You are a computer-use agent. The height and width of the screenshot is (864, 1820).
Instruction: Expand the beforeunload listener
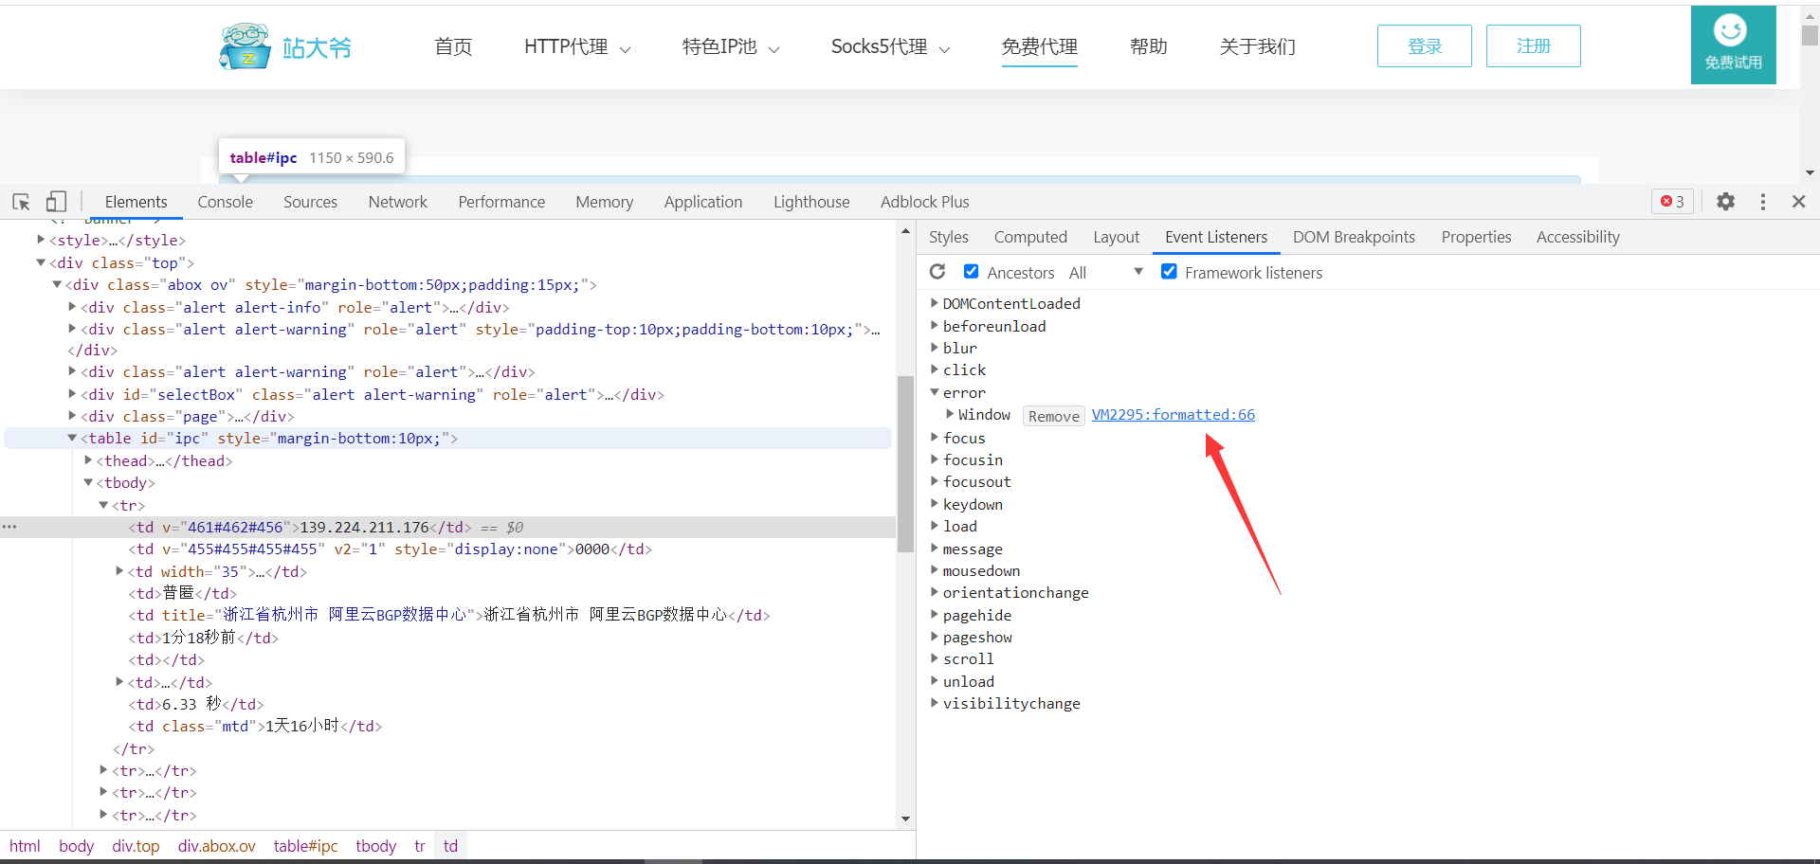pos(935,326)
